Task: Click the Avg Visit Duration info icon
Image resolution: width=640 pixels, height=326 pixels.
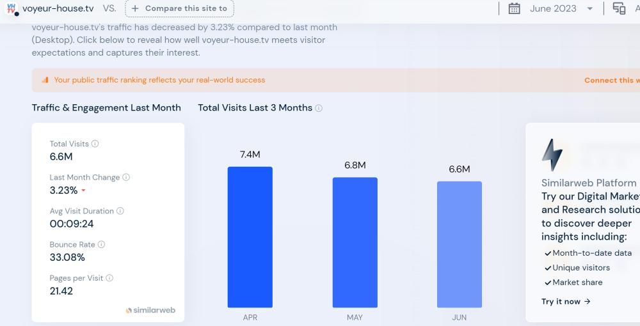Action: 120,211
